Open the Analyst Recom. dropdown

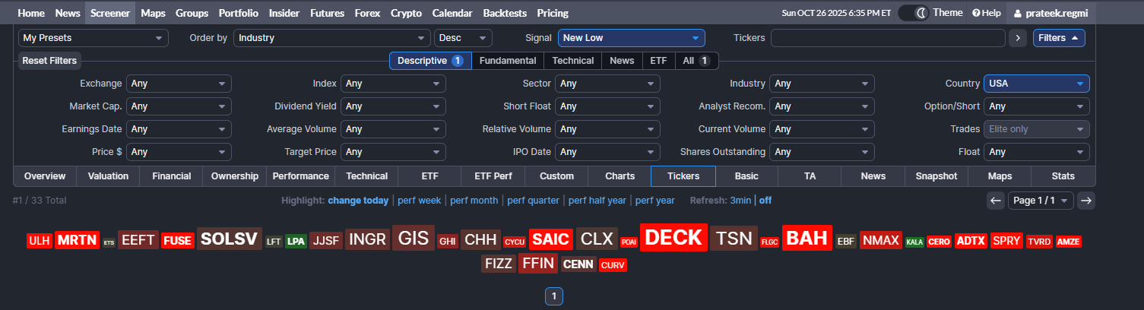[822, 106]
